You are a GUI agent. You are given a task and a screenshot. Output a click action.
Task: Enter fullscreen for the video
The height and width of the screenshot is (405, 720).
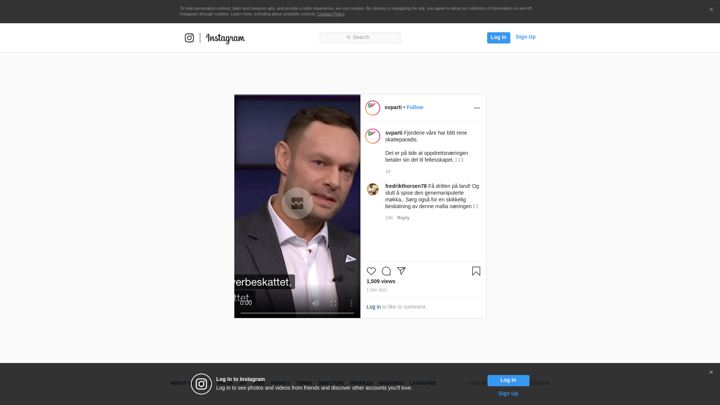point(333,303)
